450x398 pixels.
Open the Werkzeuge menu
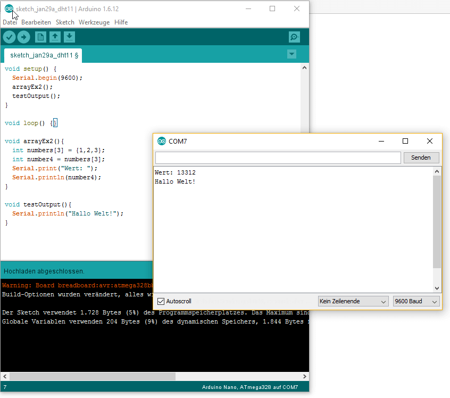coord(94,22)
